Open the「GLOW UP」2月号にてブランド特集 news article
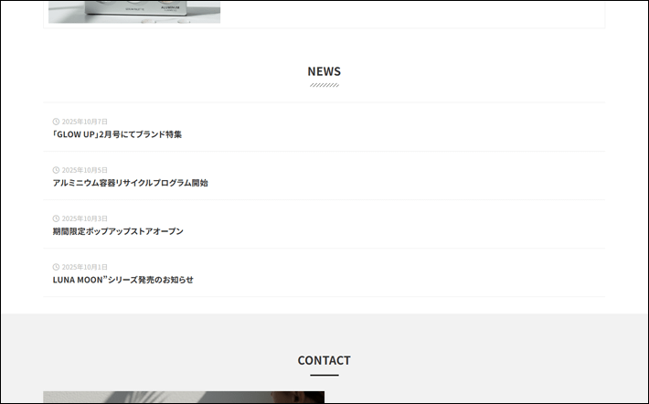Viewport: 649px width, 404px height. pos(117,134)
